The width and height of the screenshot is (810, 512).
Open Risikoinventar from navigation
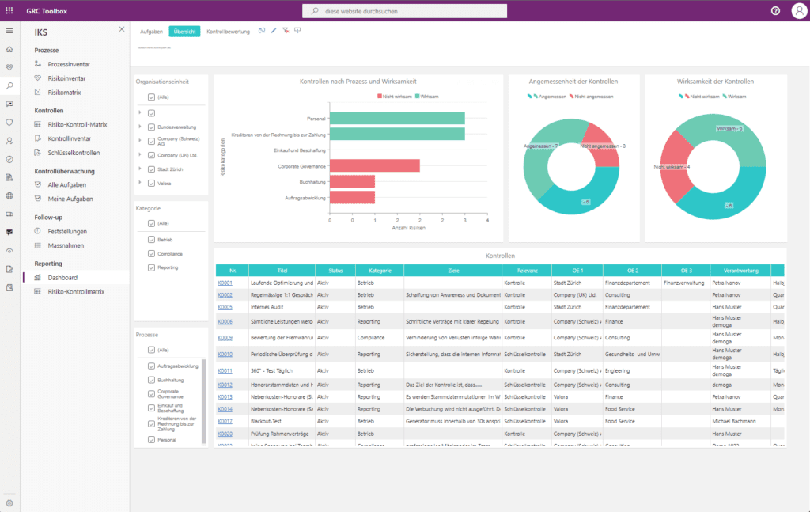(x=66, y=78)
